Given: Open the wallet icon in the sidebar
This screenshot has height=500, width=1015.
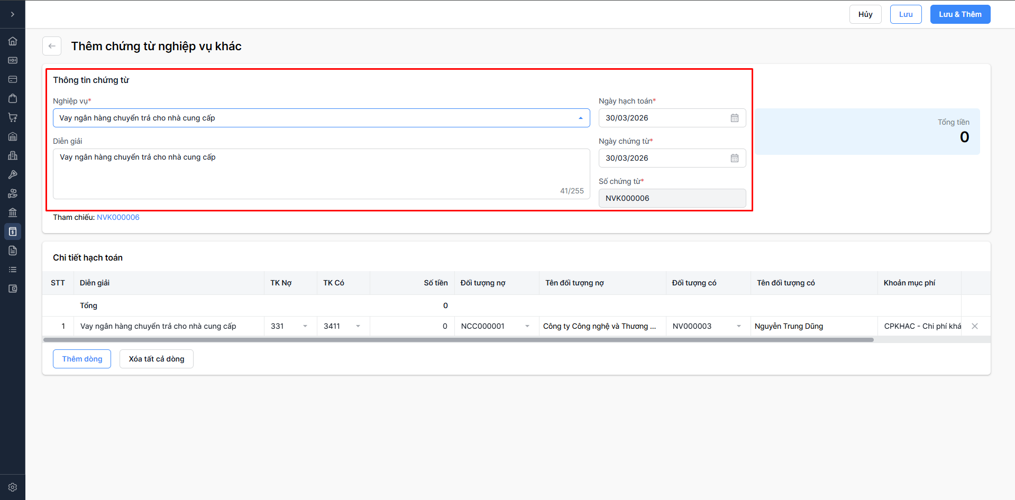Looking at the screenshot, I should point(13,289).
